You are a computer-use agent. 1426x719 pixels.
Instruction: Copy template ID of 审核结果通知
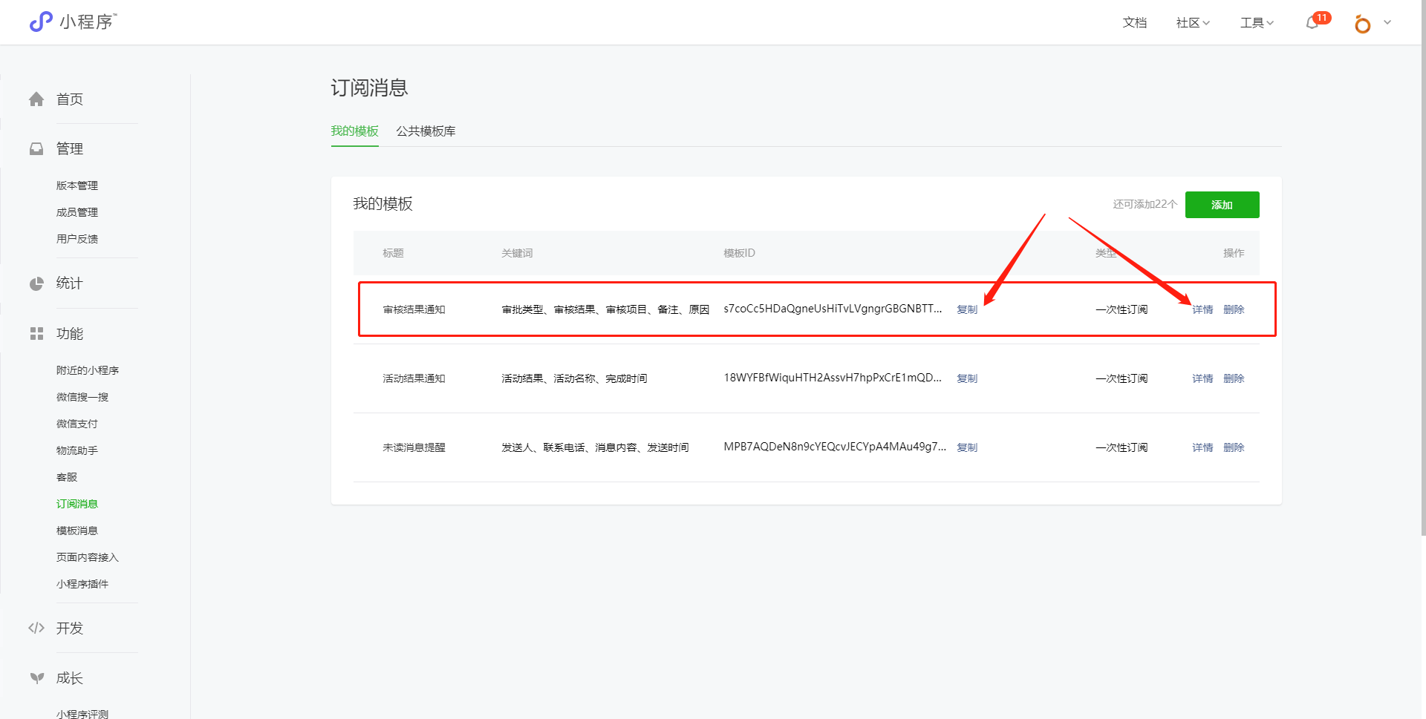967,309
